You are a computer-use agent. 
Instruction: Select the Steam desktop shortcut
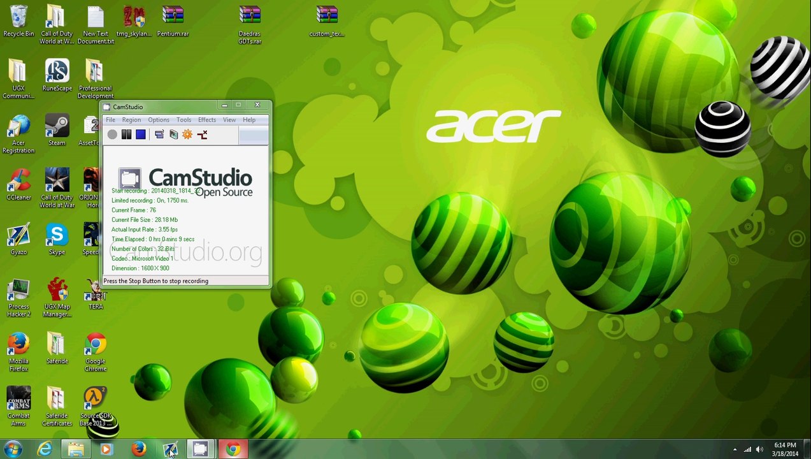[x=57, y=131]
